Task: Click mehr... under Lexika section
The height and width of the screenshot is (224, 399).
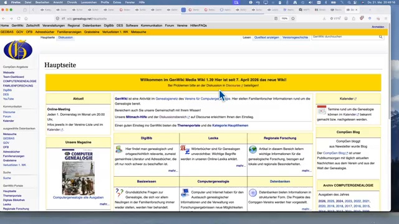Action: click(241, 166)
